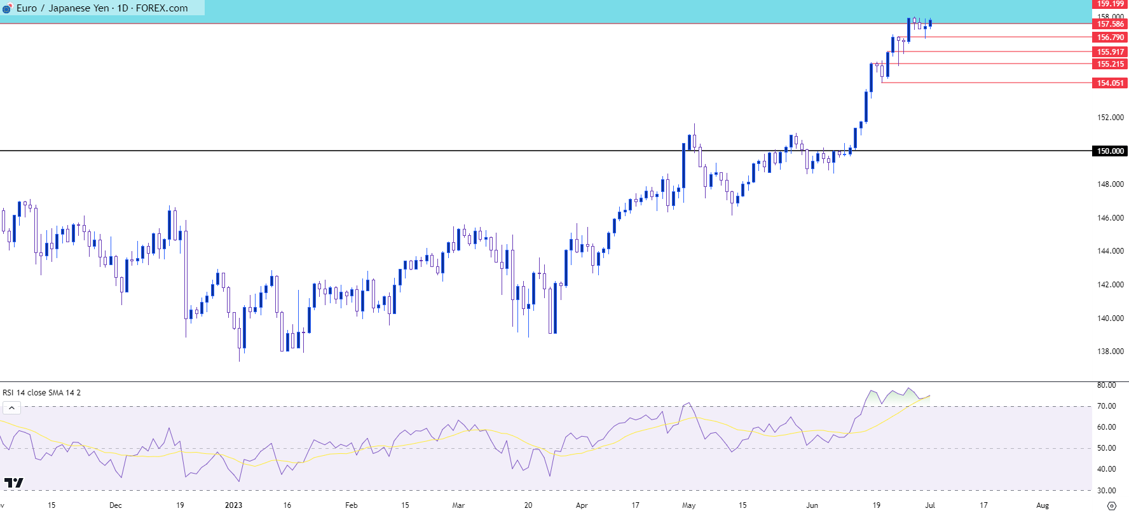
Task: Click the Euro / Japanese Yen chart title
Action: click(102, 8)
